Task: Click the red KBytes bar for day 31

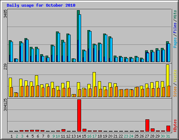Action: tap(168, 129)
